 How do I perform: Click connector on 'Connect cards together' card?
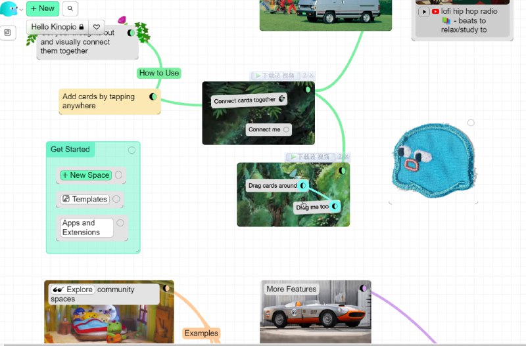click(x=282, y=99)
